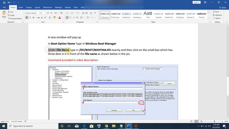Apply the Title style

pos(148,15)
